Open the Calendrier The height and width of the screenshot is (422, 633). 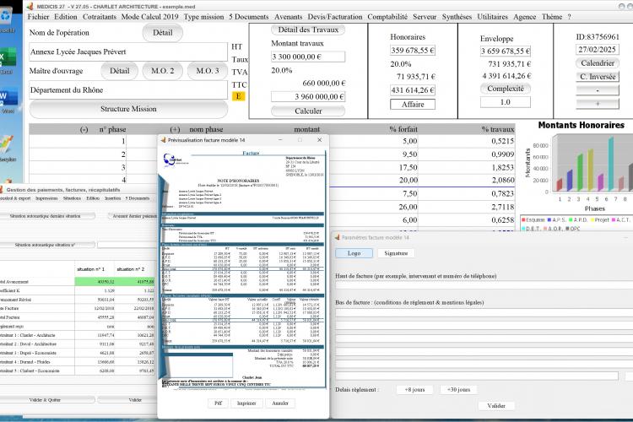pyautogui.click(x=598, y=63)
